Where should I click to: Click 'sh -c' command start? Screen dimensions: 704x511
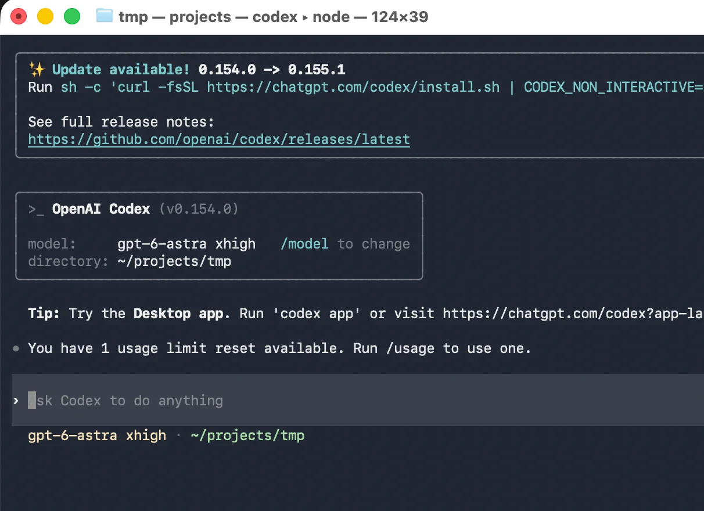click(81, 87)
